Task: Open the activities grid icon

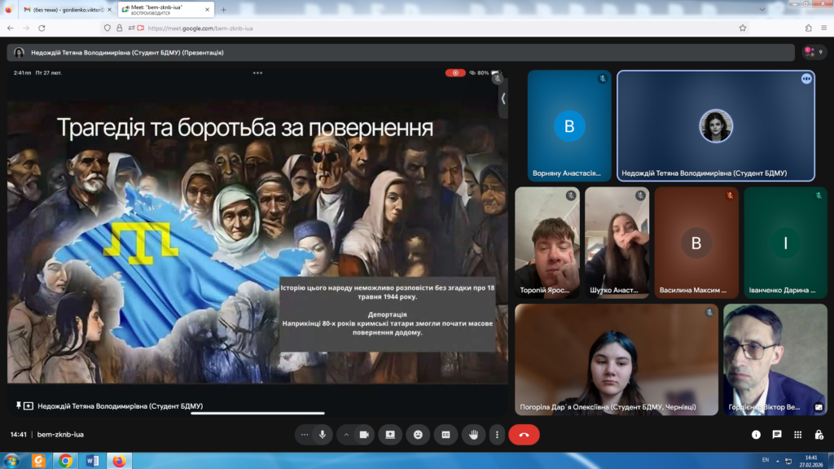Action: [x=797, y=435]
